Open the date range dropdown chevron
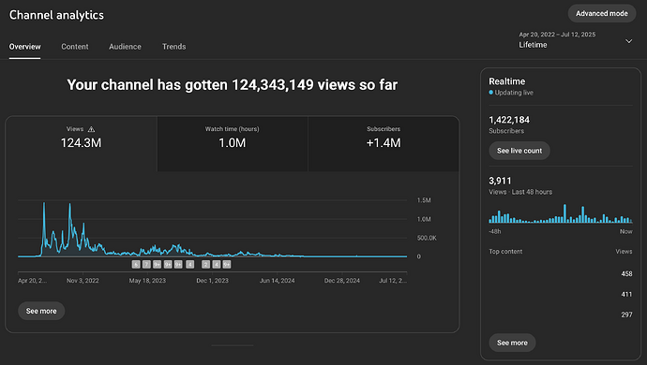 point(629,41)
